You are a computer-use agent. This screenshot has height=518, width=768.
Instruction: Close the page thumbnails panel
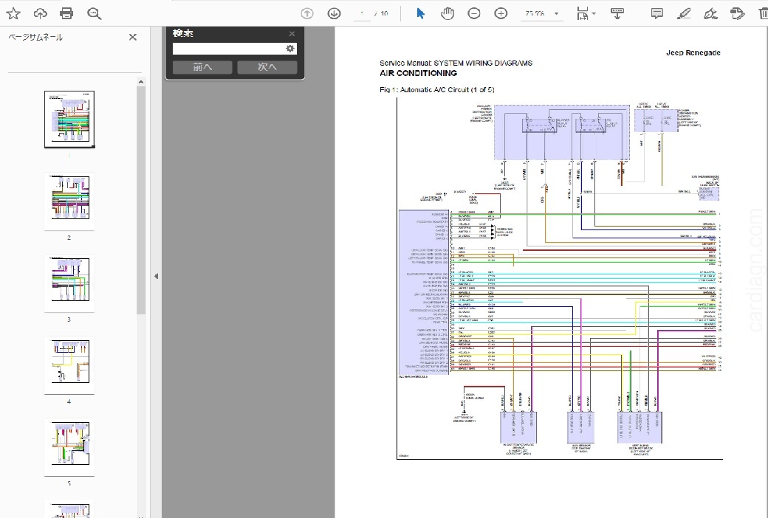click(x=133, y=37)
